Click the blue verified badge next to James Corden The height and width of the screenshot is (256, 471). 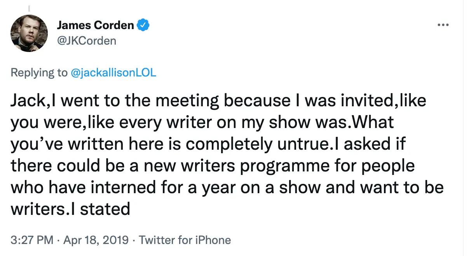point(144,24)
